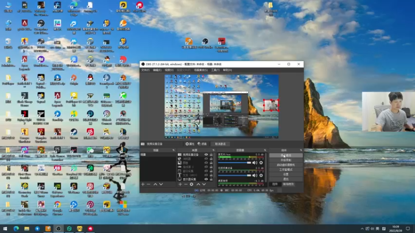The image size is (415, 233).
Task: Click the 开始录制 button
Action: point(286,160)
